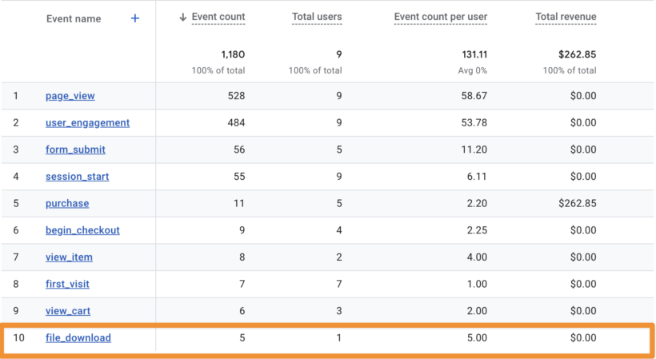Select the total event count 1,180
The height and width of the screenshot is (359, 656).
233,54
